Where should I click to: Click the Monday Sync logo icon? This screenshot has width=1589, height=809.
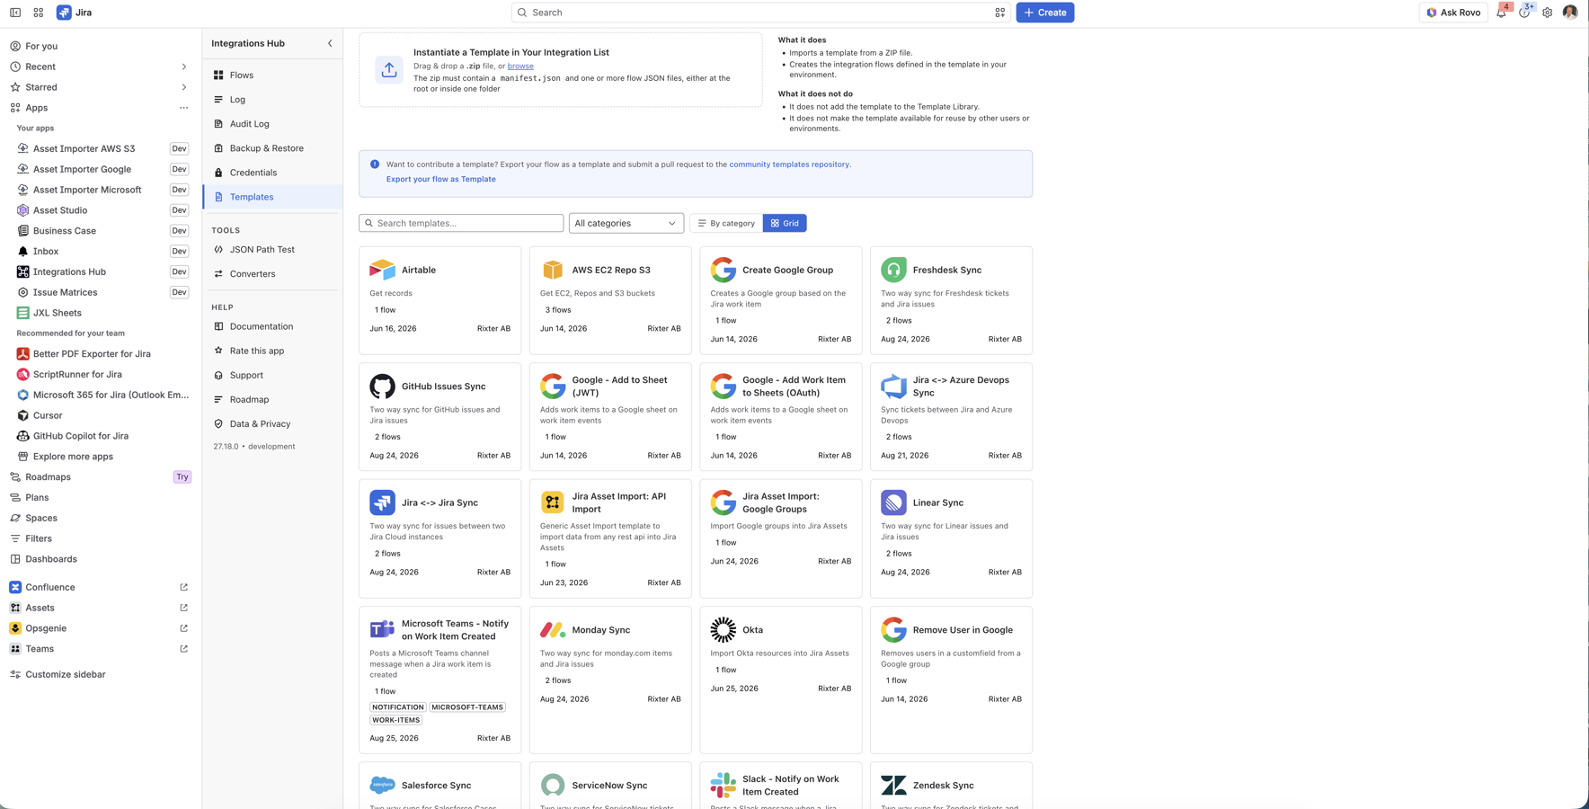pos(553,630)
